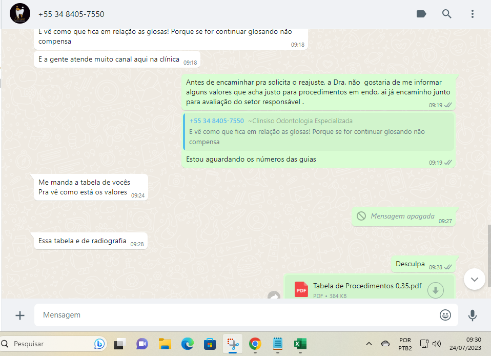Screen dimensions: 491x356
Task: Click the +55 34 8405-7550 link in quote
Action: (216, 121)
